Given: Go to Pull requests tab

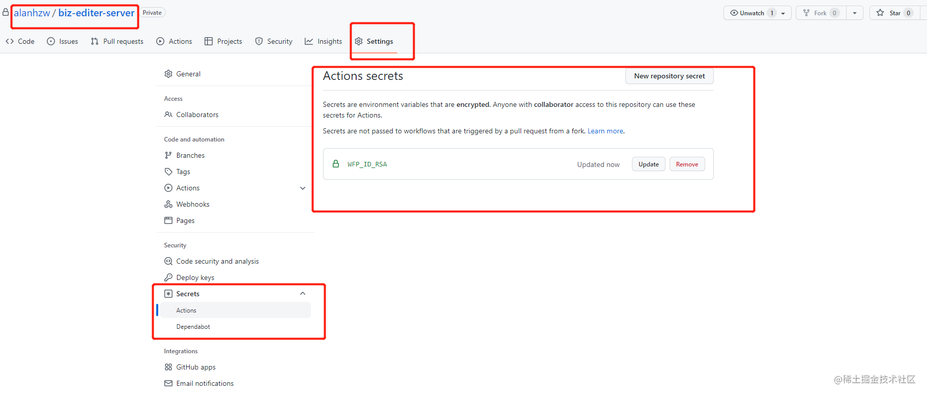Looking at the screenshot, I should click(117, 41).
